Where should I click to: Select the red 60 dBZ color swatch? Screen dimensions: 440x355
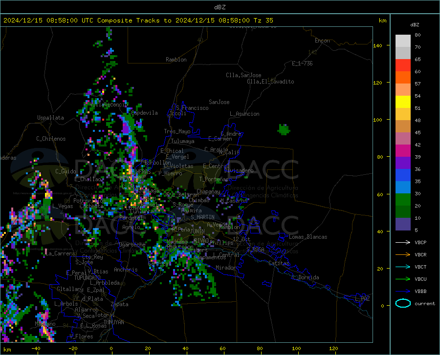[x=403, y=65]
